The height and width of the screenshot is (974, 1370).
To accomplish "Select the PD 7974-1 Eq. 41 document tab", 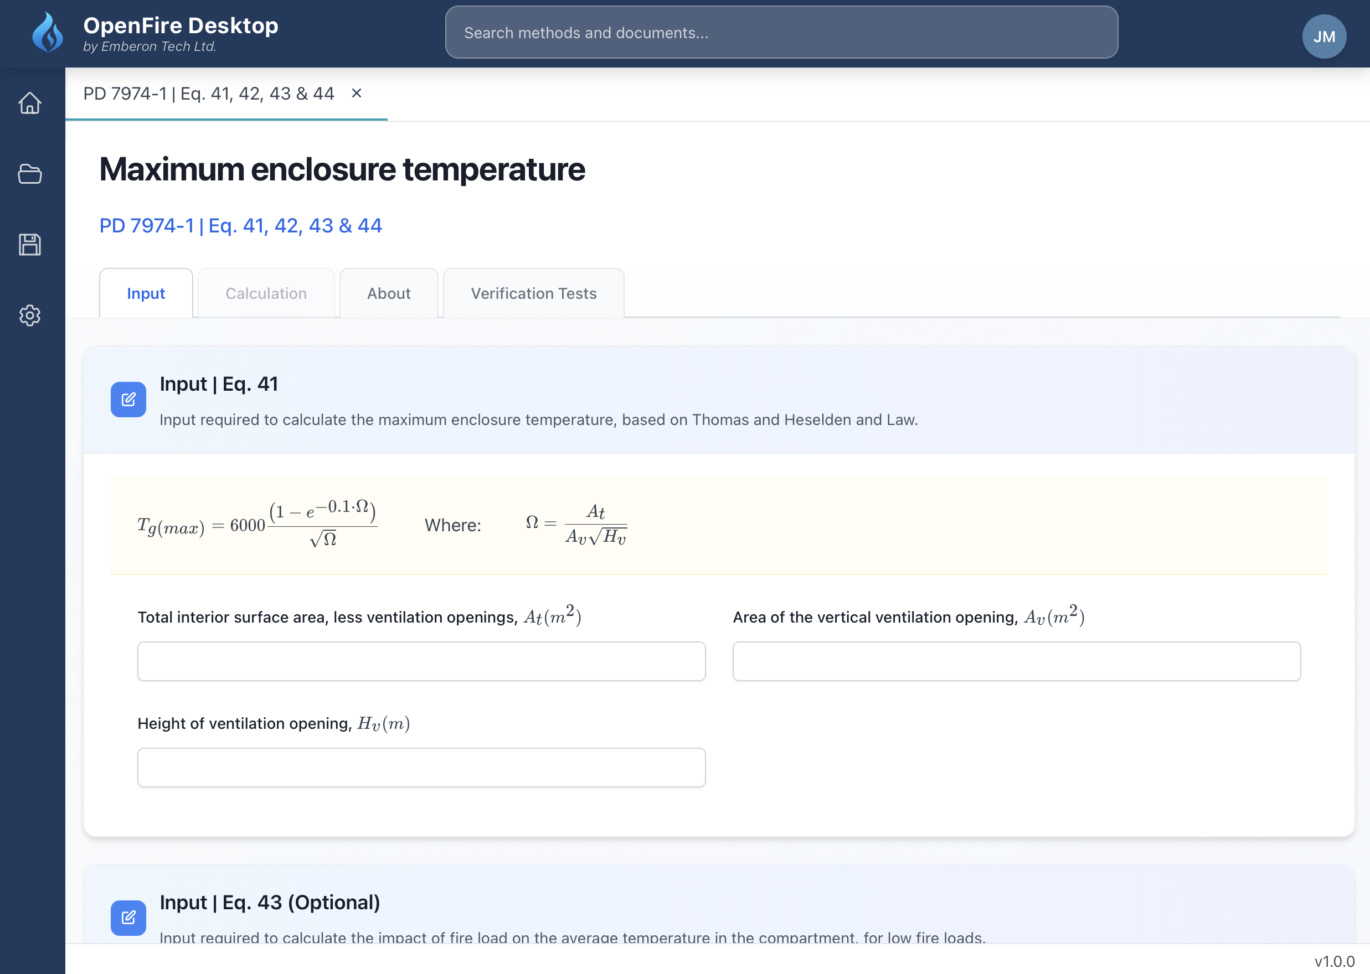I will 208,94.
